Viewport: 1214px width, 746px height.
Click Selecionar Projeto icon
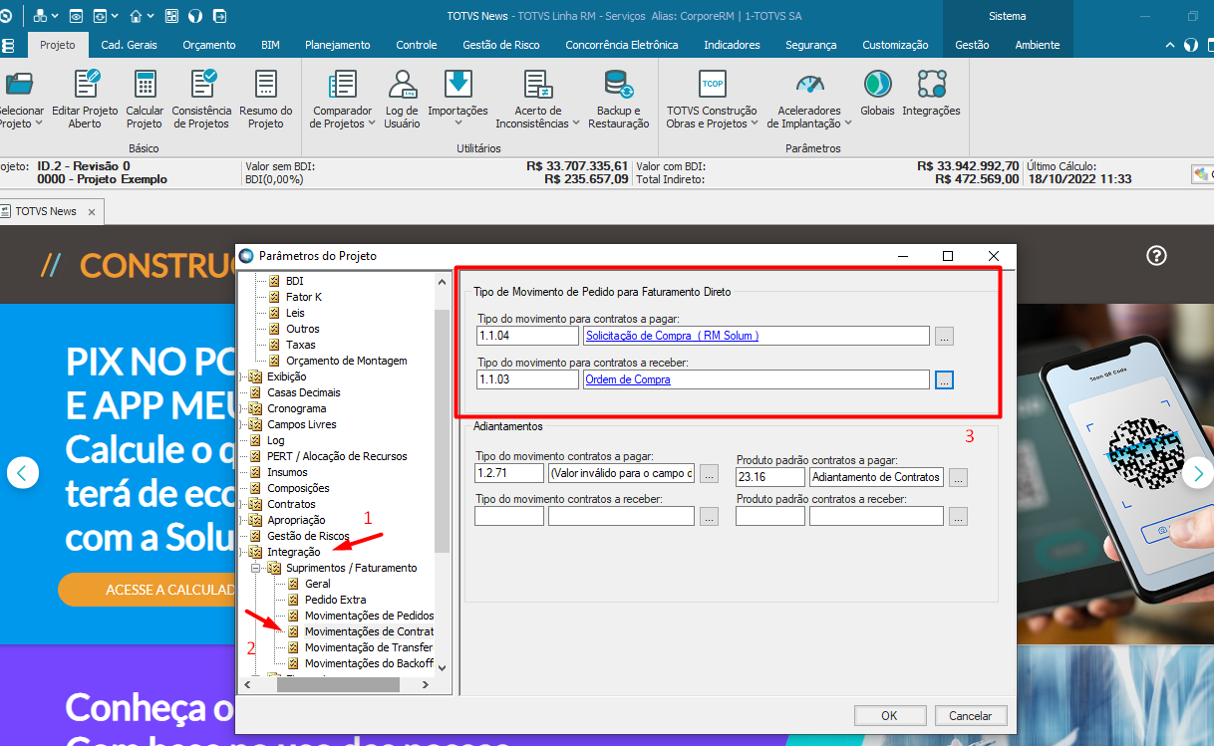click(20, 84)
